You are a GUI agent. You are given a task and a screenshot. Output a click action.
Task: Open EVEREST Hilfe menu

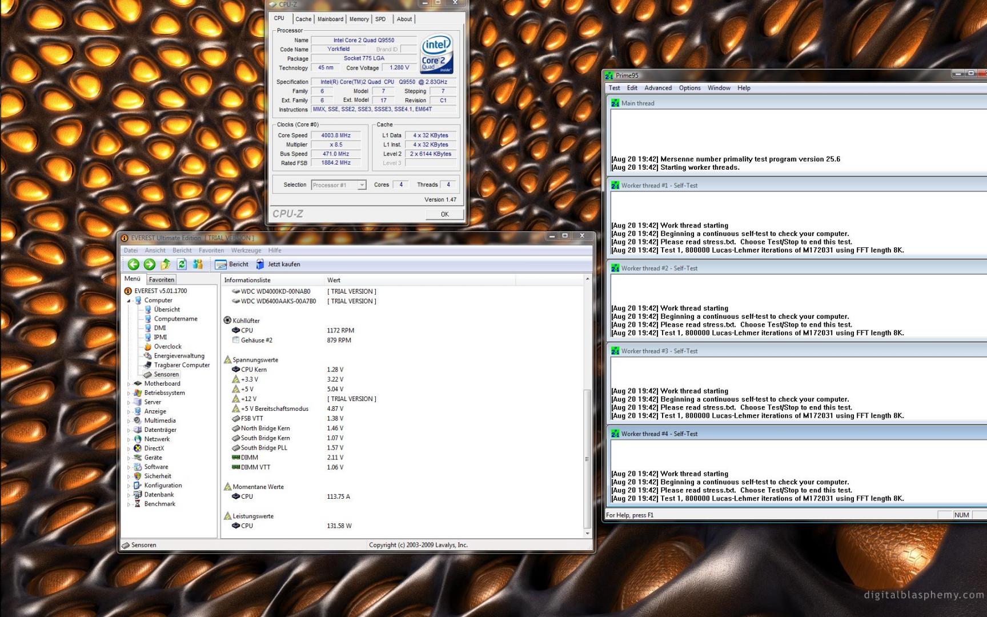click(275, 250)
